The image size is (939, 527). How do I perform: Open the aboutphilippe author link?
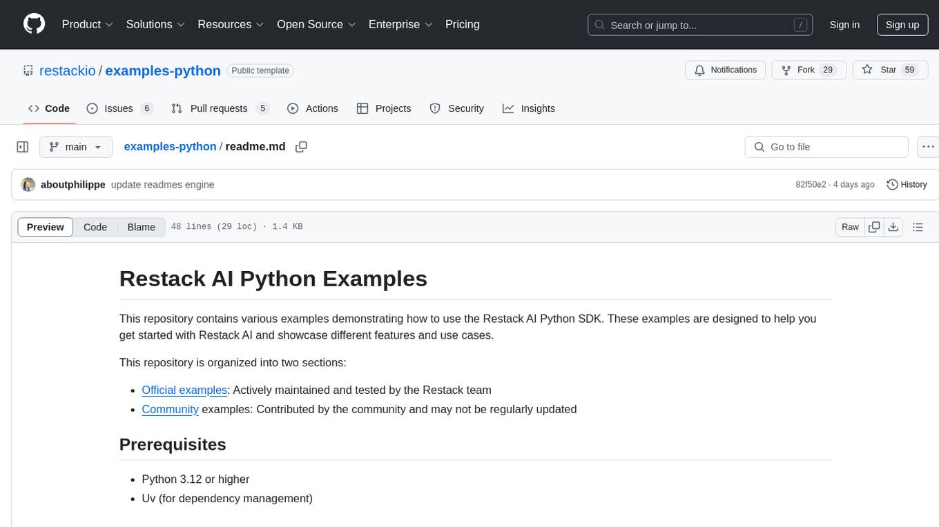tap(73, 185)
